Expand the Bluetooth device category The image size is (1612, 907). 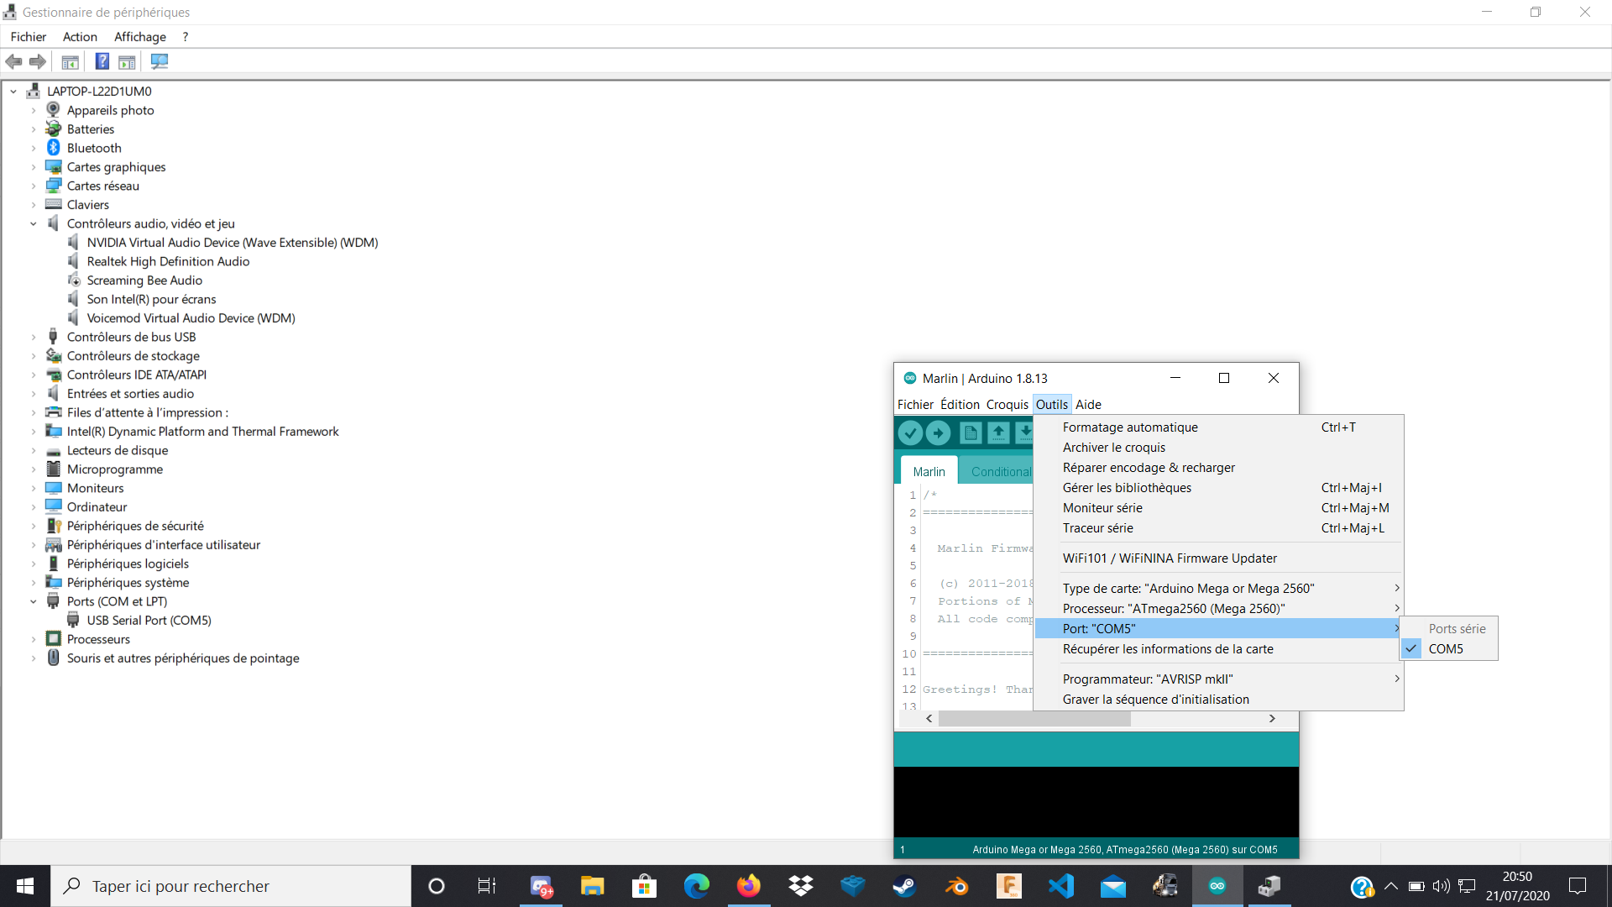coord(34,148)
